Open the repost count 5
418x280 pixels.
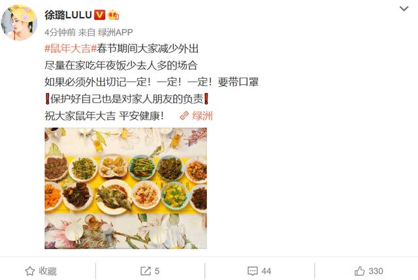157,272
